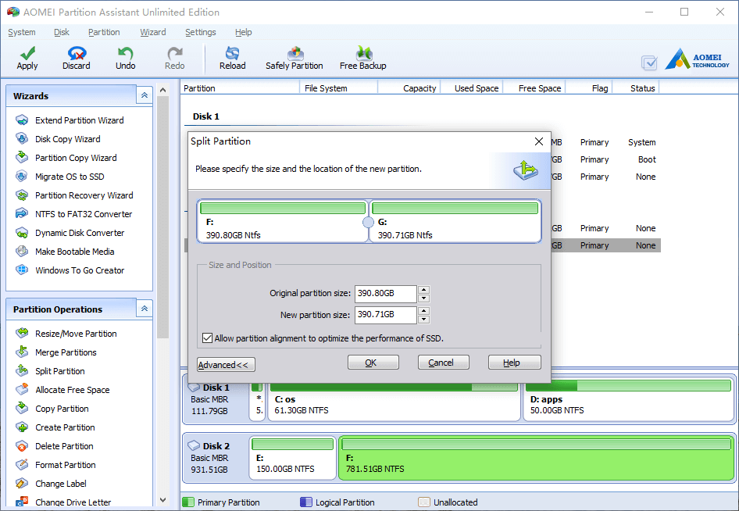Select Copy Partition operation
This screenshot has height=511, width=739.
pos(62,409)
